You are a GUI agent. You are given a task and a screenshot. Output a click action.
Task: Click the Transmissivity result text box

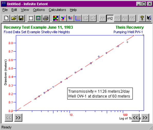[100, 93]
